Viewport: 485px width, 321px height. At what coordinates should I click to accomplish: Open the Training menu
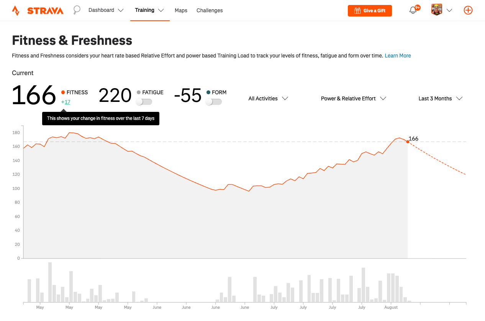coord(149,10)
